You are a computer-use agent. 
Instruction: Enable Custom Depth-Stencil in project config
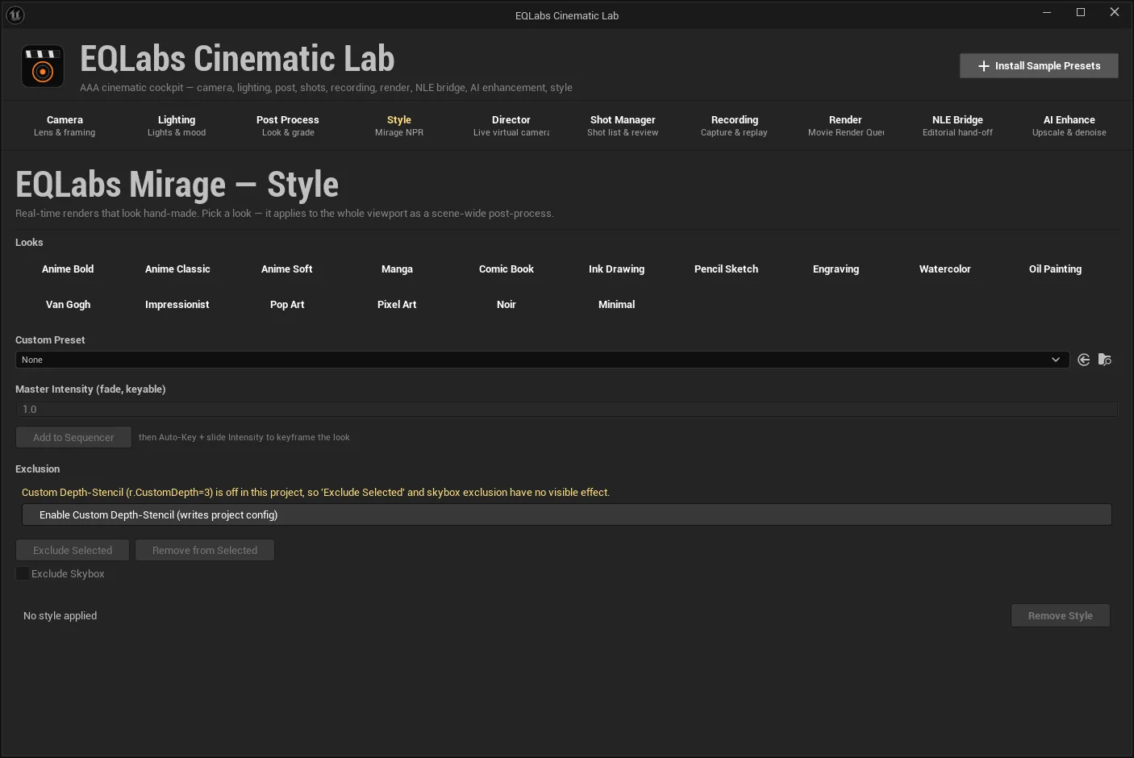[x=566, y=514]
